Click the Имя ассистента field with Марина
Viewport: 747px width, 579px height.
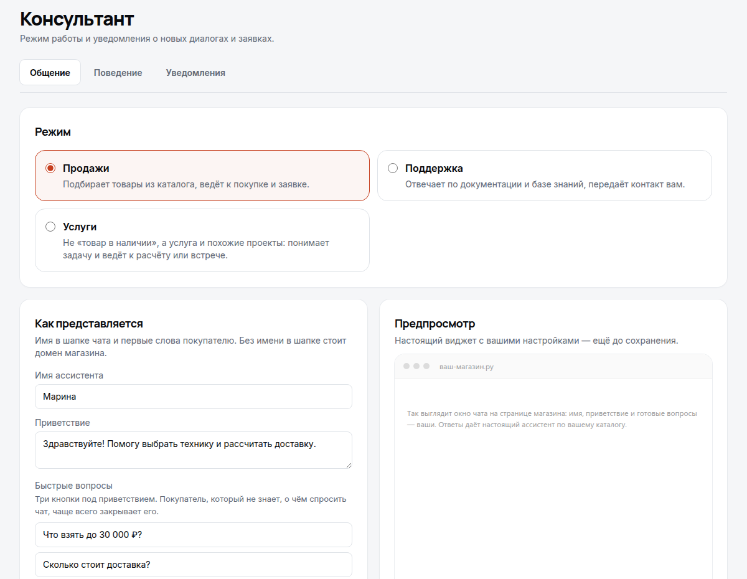[194, 397]
